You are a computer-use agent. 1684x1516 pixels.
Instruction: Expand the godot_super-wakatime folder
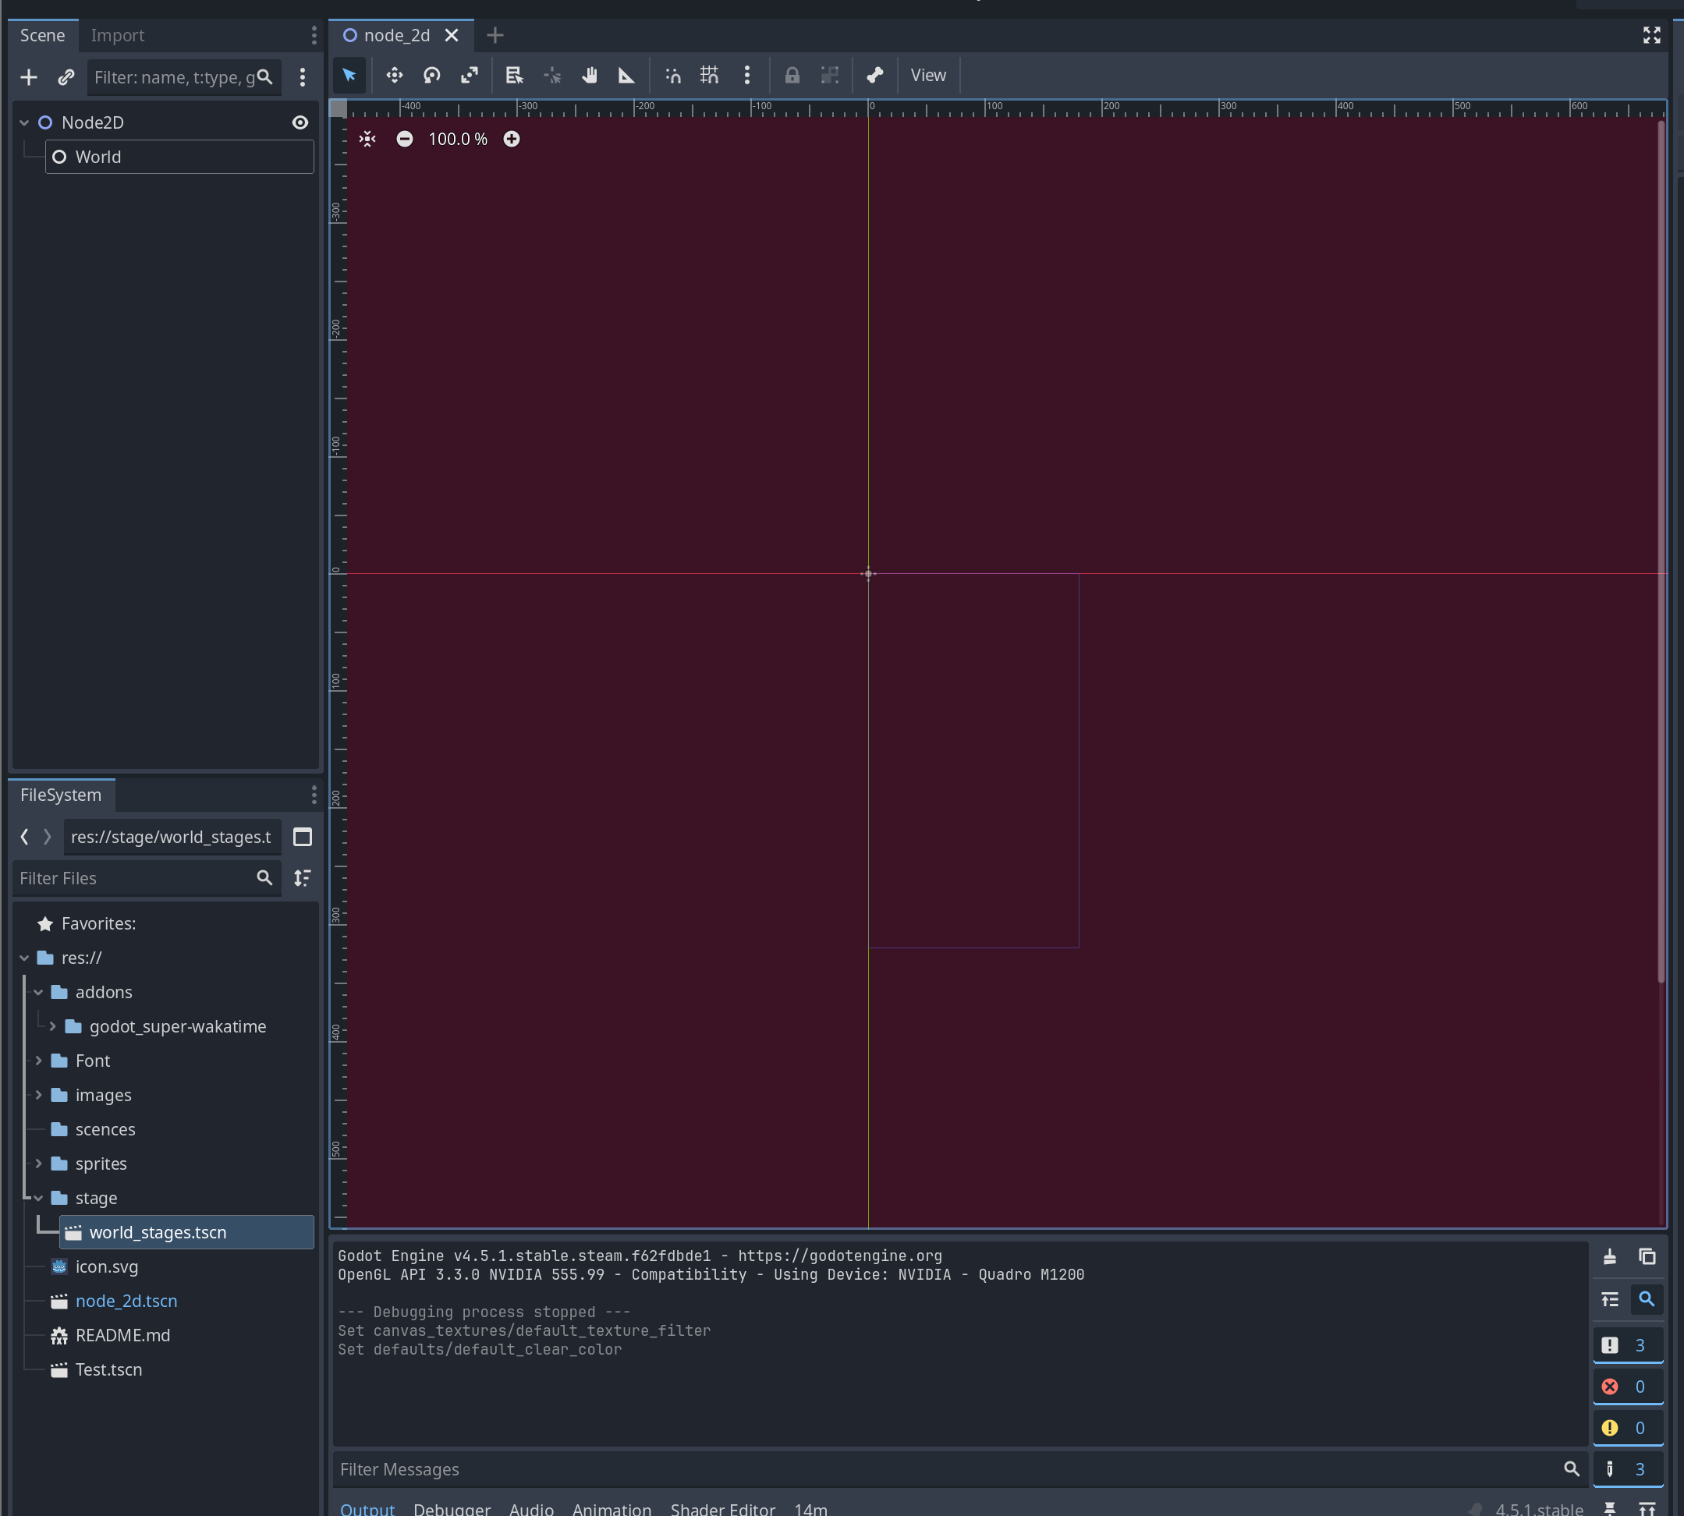point(52,1026)
